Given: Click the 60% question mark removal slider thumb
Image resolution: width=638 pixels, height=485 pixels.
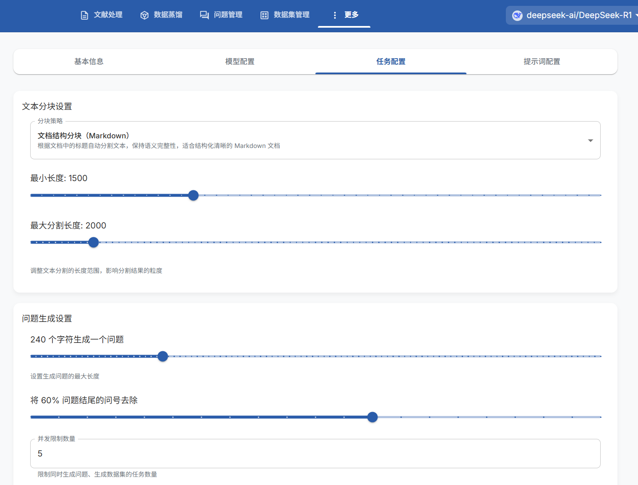Looking at the screenshot, I should click(x=372, y=417).
